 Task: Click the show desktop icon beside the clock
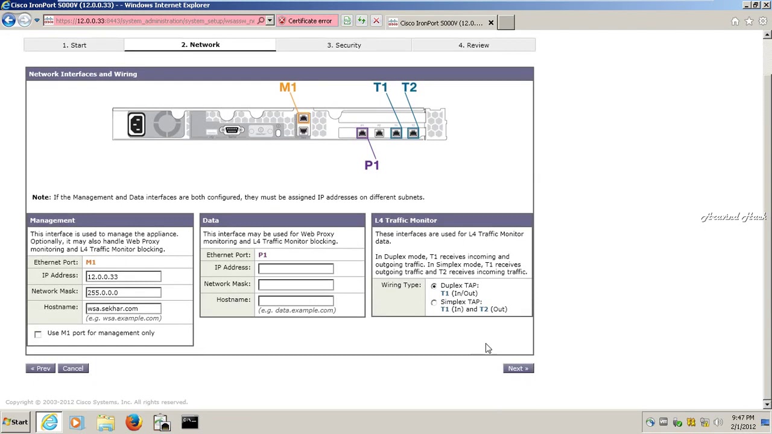coord(765,422)
